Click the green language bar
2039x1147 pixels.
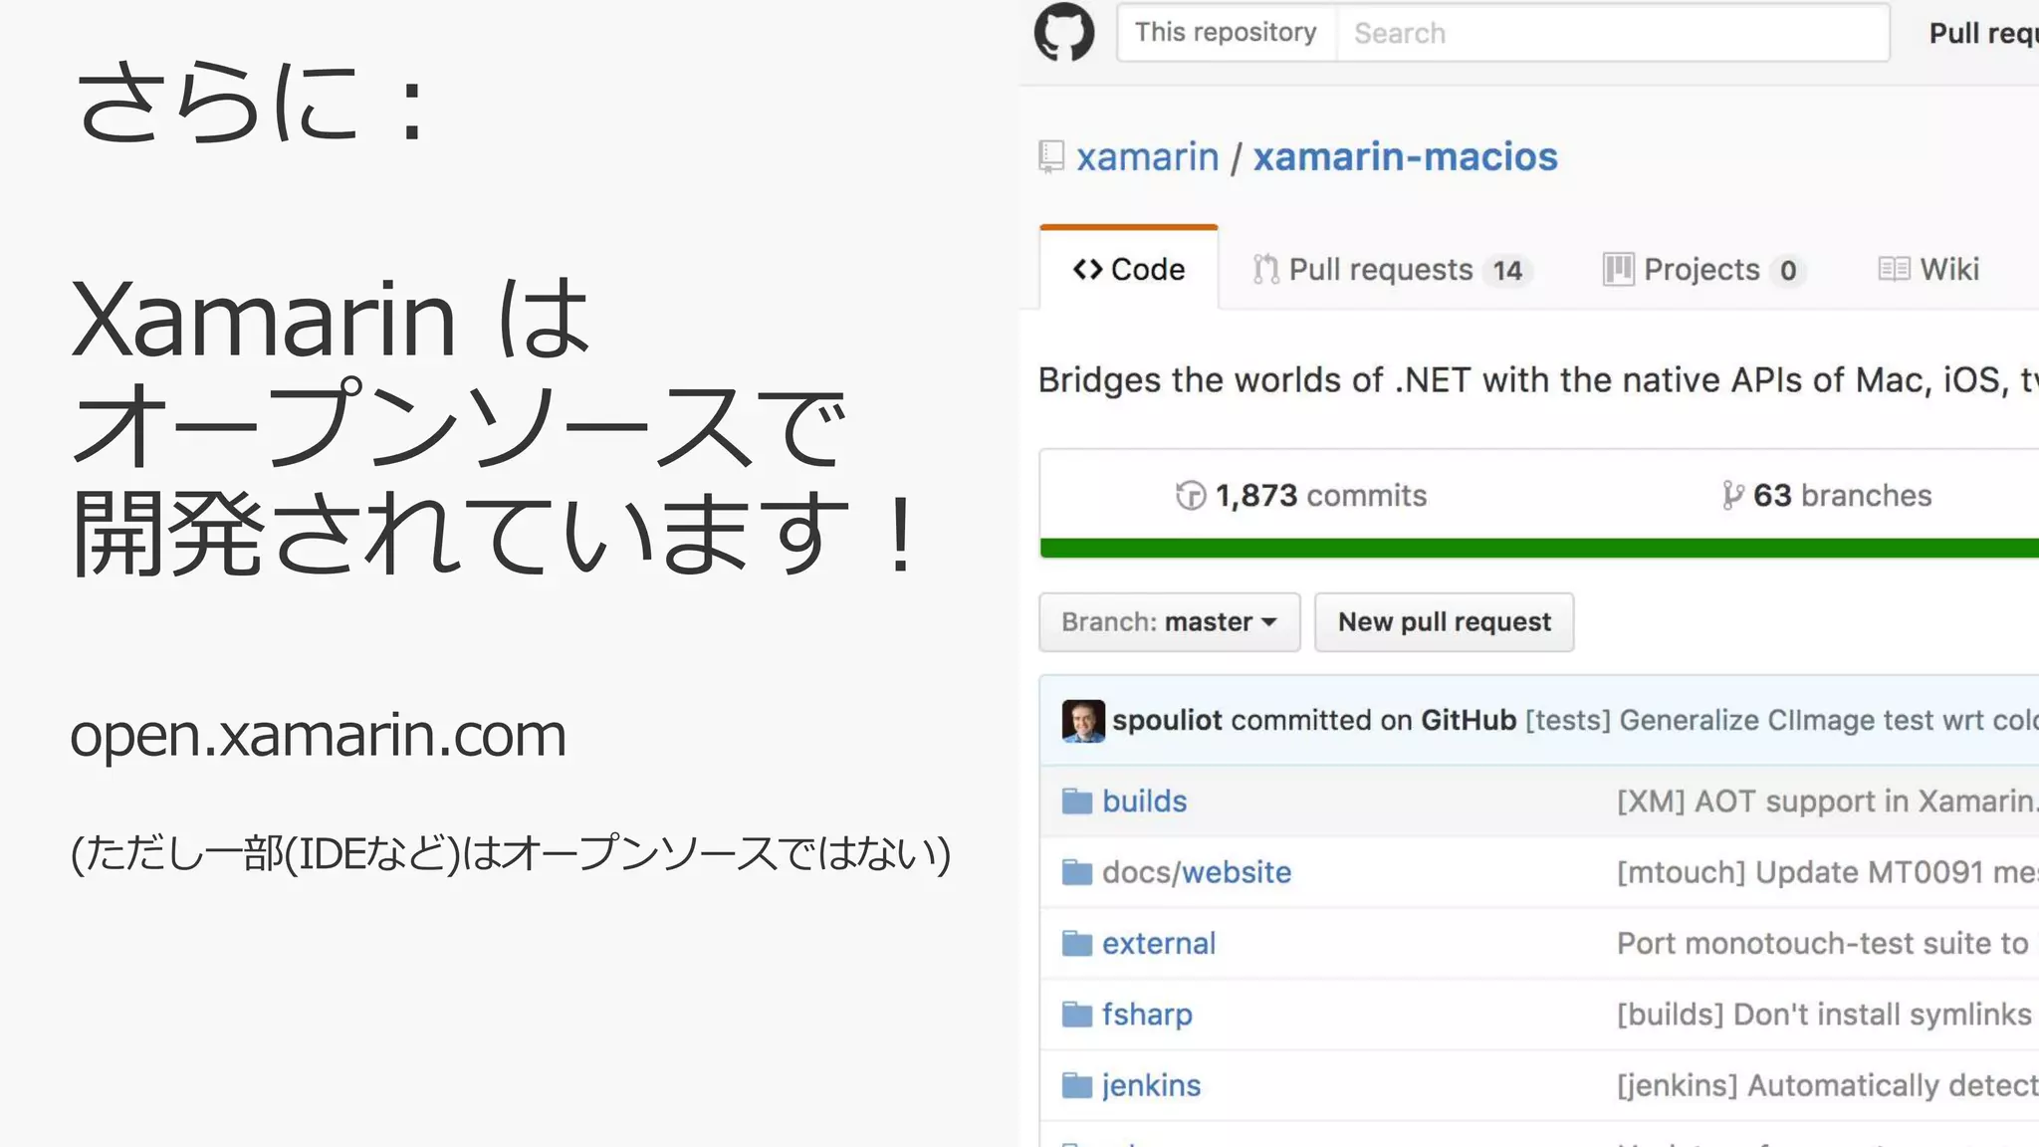point(1538,548)
